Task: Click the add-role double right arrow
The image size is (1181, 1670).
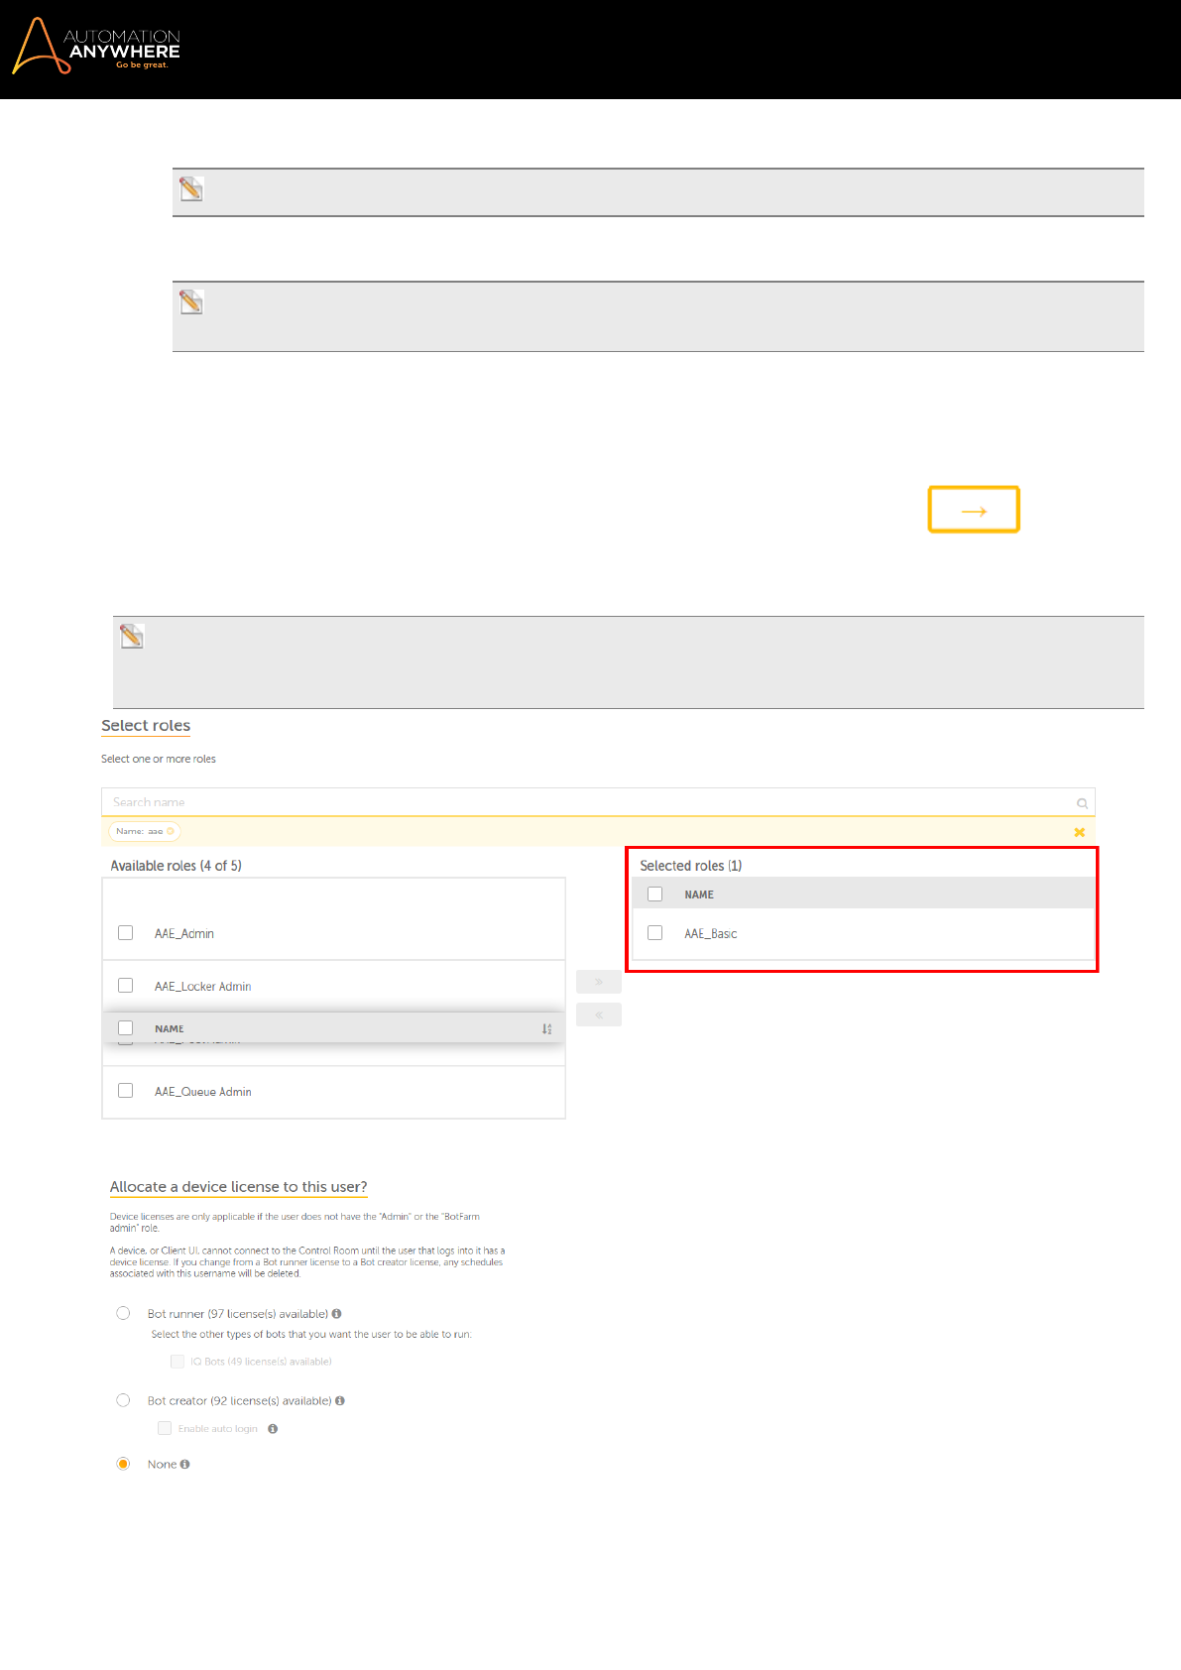Action: point(598,982)
